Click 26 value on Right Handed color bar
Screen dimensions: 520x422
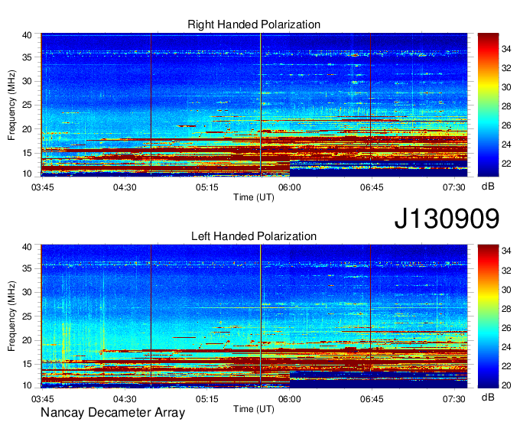(506, 125)
